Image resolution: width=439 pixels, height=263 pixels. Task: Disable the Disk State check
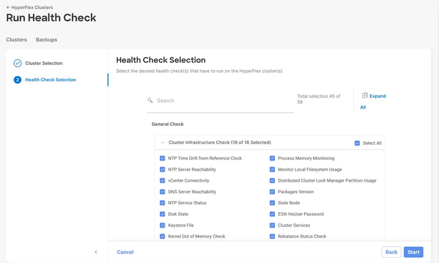click(162, 214)
